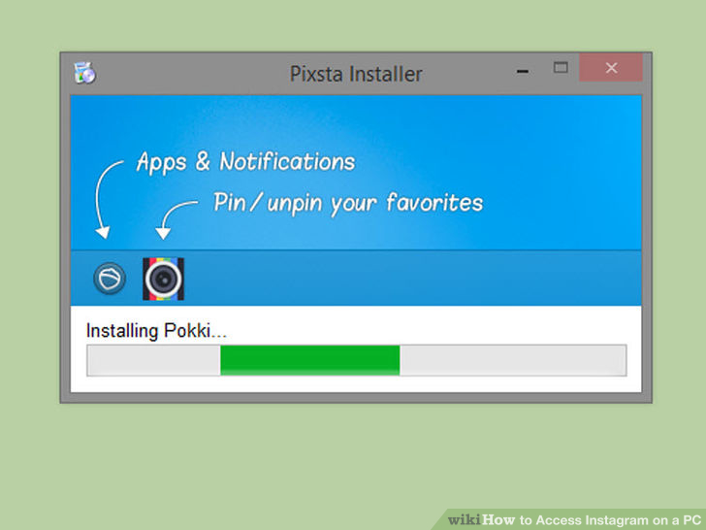Close the Pixsta Installer window
Image resolution: width=706 pixels, height=530 pixels.
coord(611,68)
